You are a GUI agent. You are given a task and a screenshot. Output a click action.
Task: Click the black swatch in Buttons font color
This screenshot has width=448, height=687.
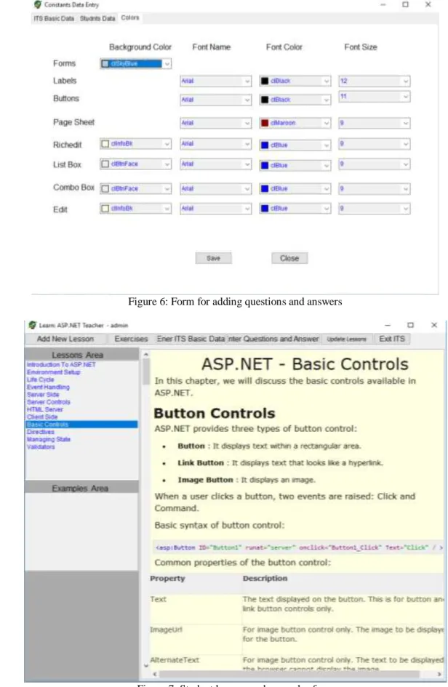(264, 100)
